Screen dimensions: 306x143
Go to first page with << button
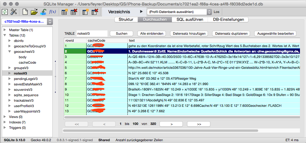tap(77, 124)
